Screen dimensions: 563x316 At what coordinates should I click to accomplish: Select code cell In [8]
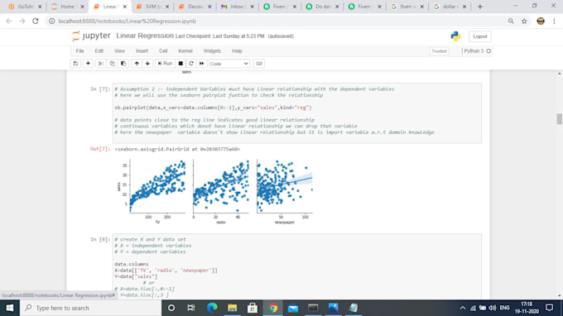[x=297, y=266]
